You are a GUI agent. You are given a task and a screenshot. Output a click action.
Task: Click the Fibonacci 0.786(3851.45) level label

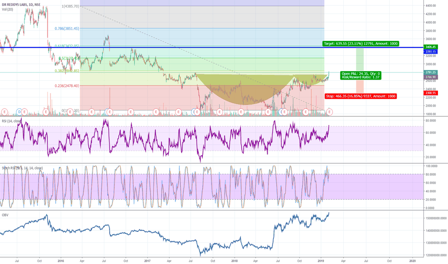coord(67,28)
